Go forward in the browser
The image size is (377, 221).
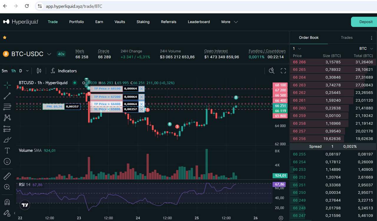pyautogui.click(x=16, y=6)
